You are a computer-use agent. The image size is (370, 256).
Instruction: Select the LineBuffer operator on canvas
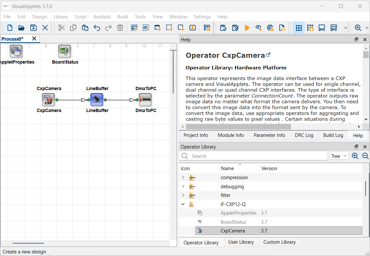97,99
